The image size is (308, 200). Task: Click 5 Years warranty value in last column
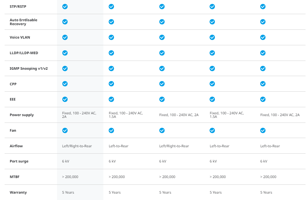(266, 193)
